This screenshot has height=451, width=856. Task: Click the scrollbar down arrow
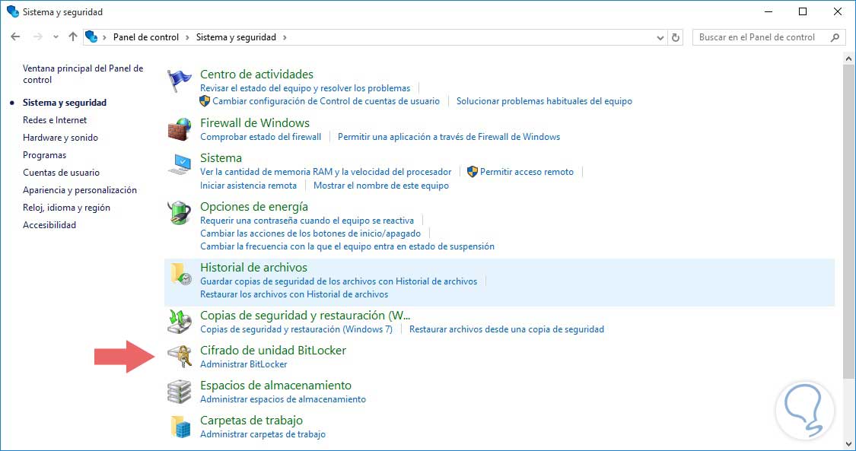pos(848,443)
